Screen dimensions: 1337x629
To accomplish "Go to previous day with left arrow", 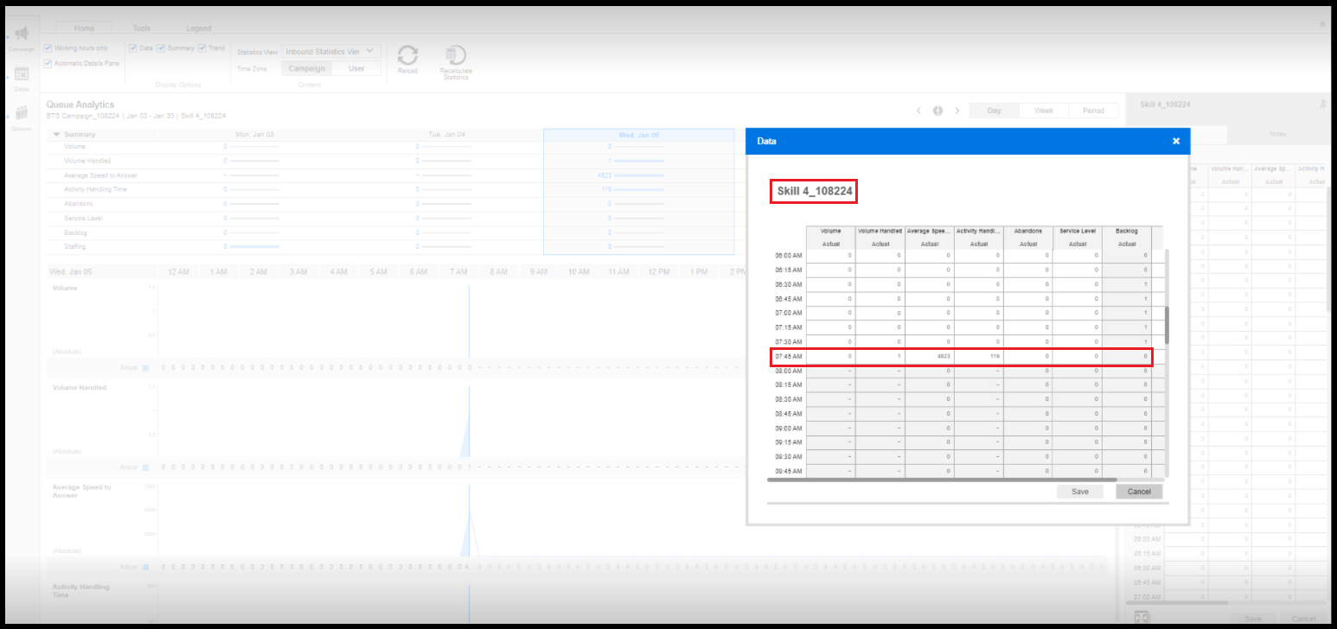I will point(918,111).
